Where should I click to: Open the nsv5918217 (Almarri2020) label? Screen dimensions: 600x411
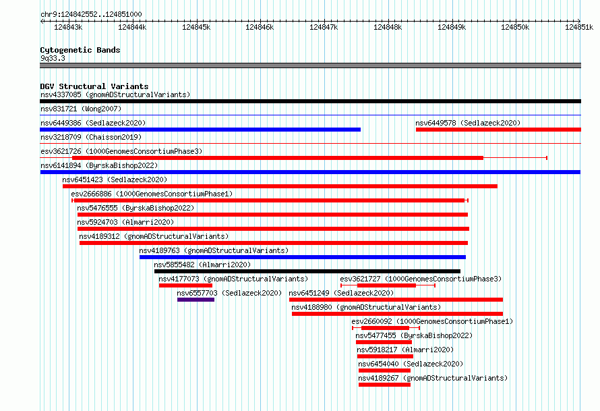(405, 350)
